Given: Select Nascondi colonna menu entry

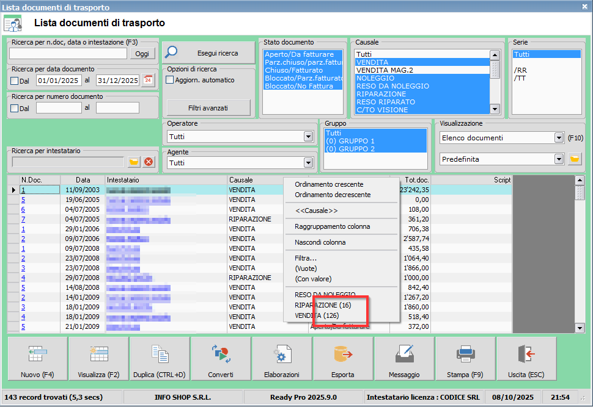Looking at the screenshot, I should pos(320,242).
